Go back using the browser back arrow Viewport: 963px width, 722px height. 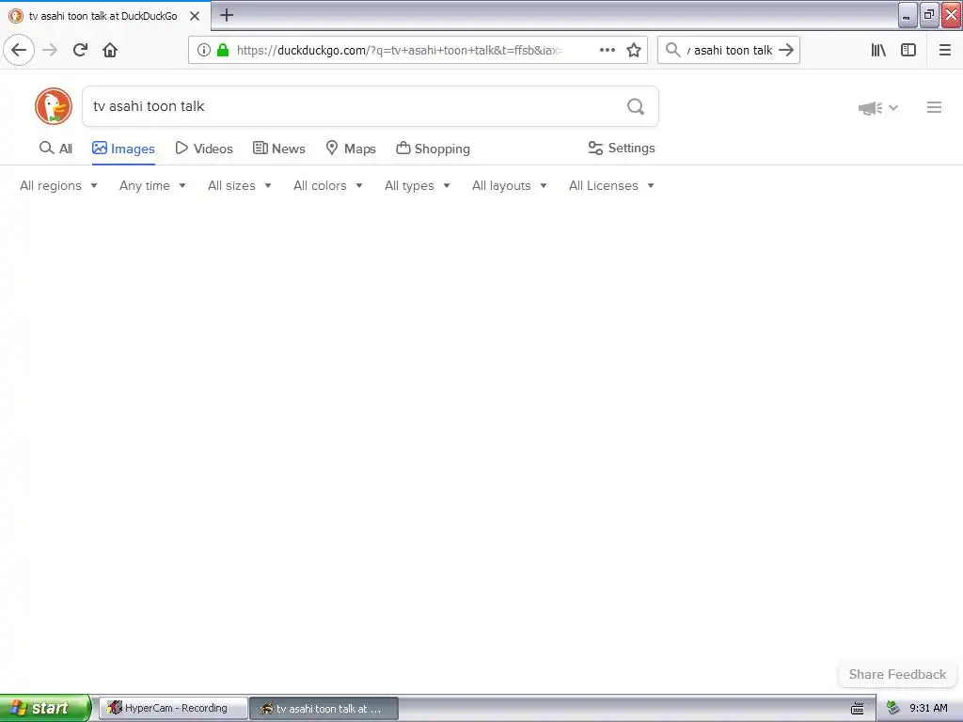pyautogui.click(x=19, y=50)
